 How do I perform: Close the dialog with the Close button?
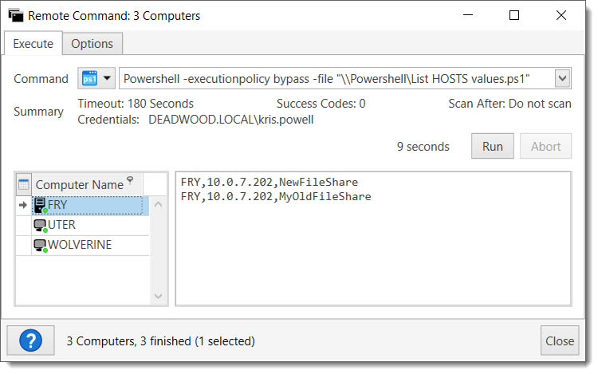(x=560, y=341)
